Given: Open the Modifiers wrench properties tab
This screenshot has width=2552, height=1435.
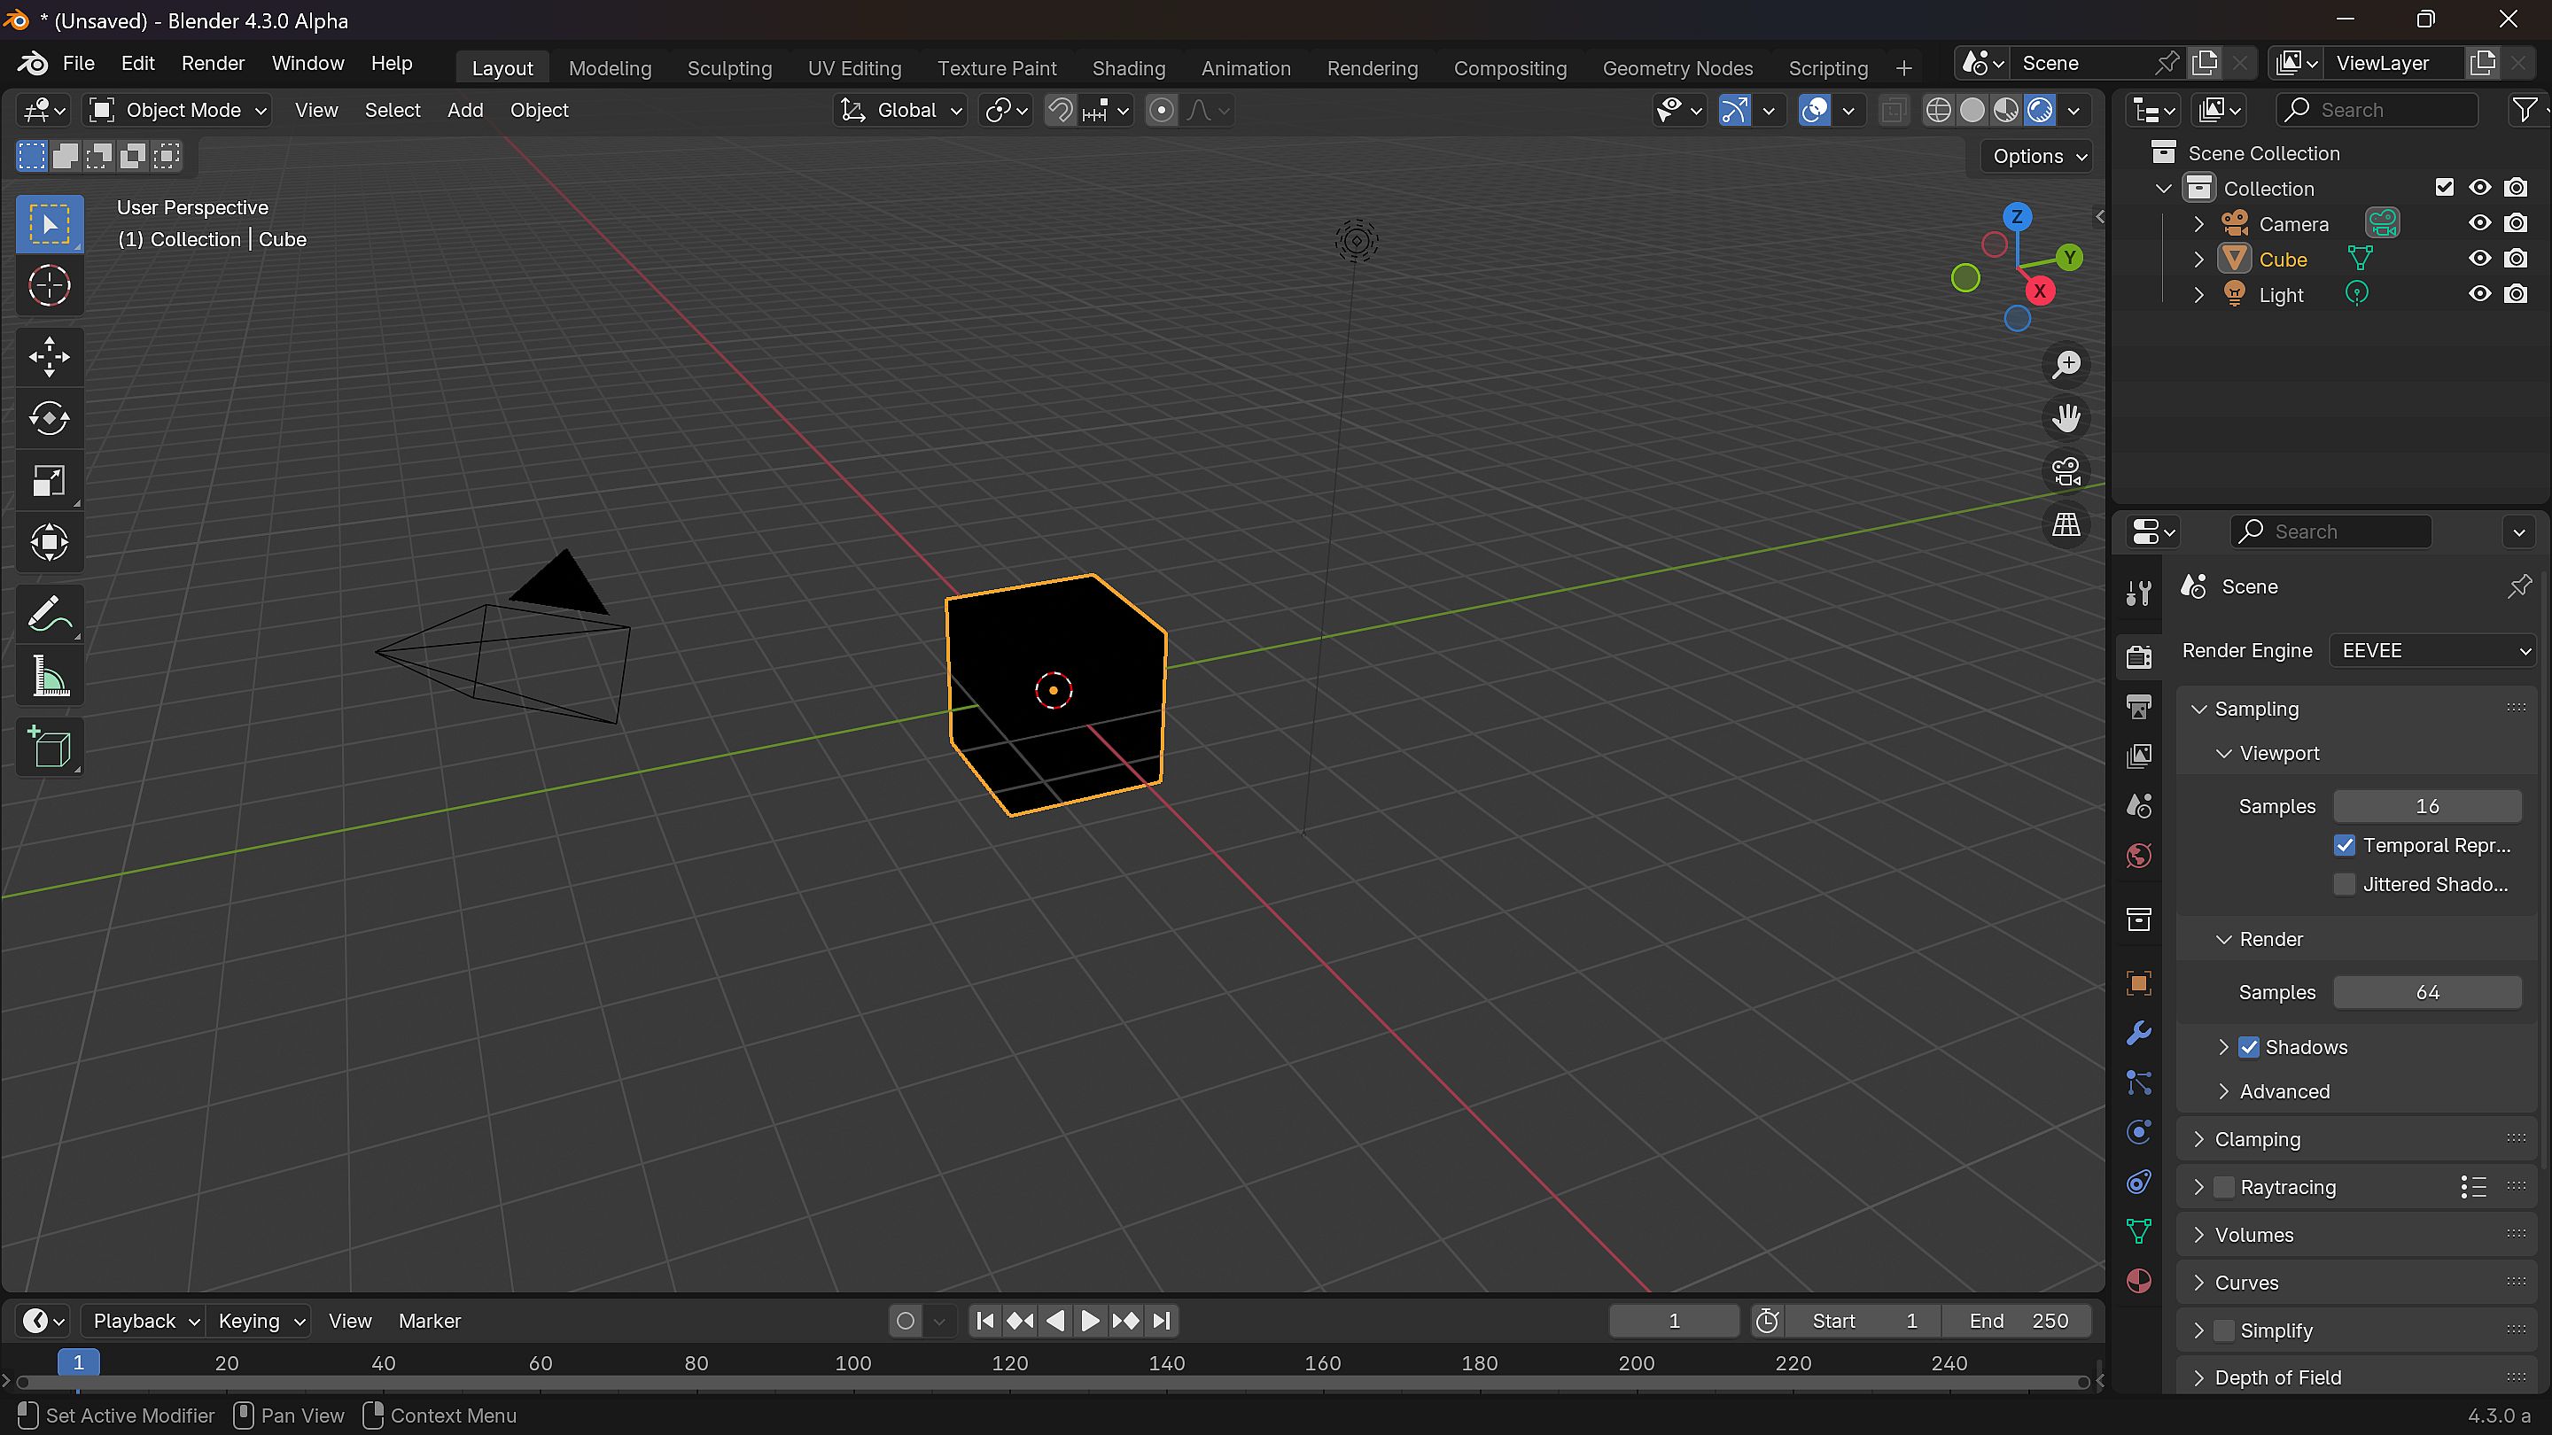Looking at the screenshot, I should click(2139, 1033).
